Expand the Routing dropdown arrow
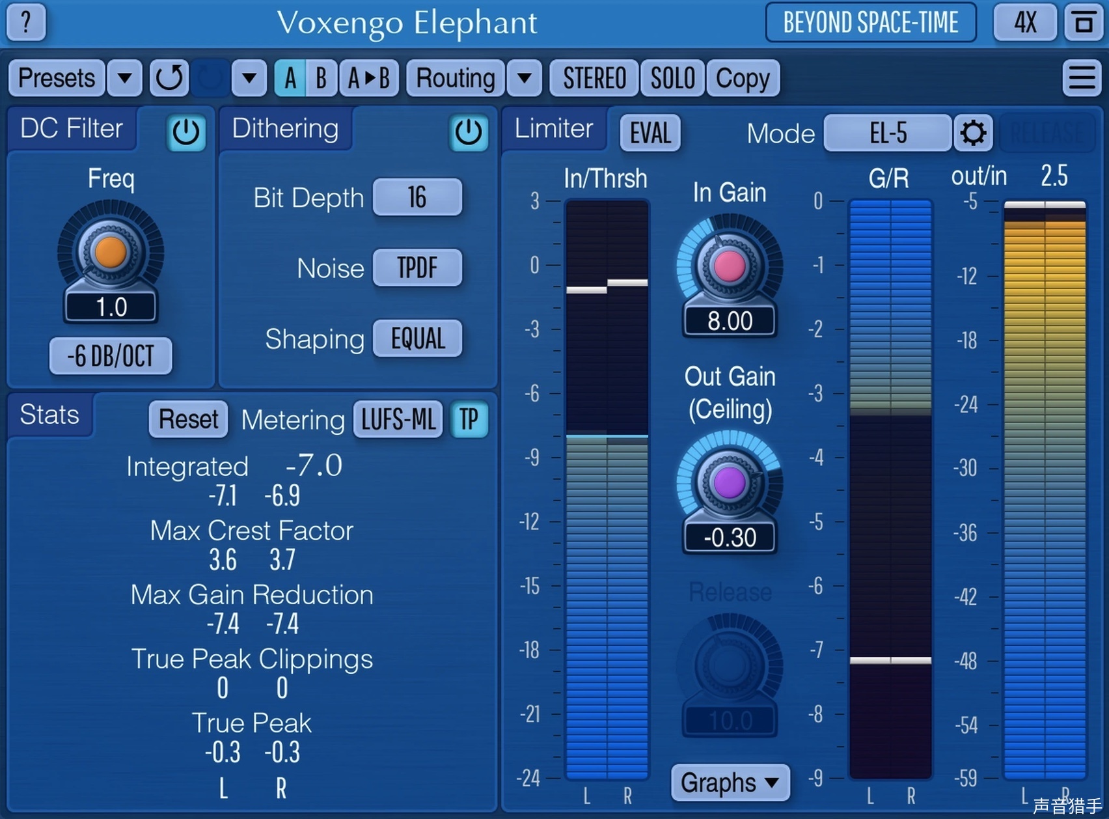Image resolution: width=1109 pixels, height=819 pixels. click(525, 78)
